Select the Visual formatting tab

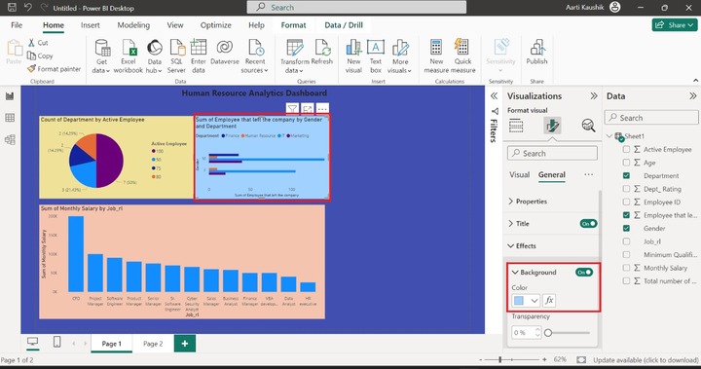coord(520,175)
